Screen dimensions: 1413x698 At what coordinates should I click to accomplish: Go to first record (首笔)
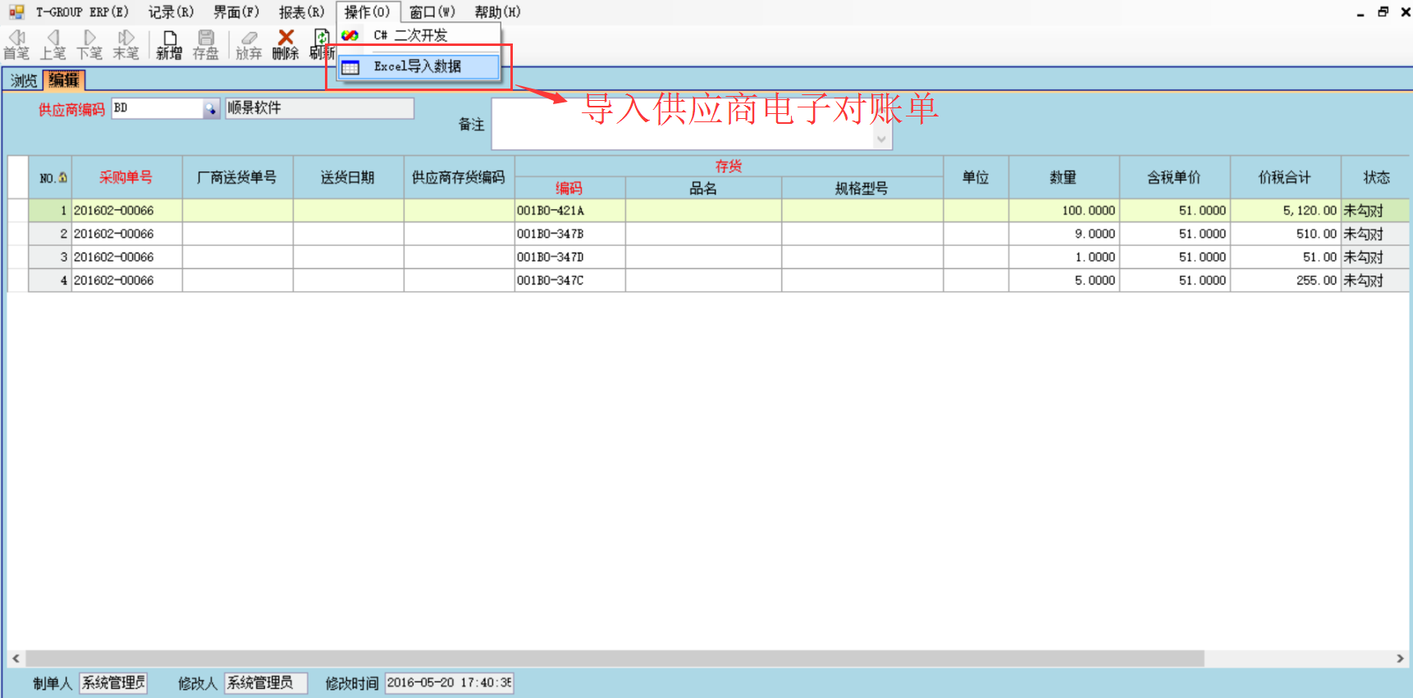point(16,45)
